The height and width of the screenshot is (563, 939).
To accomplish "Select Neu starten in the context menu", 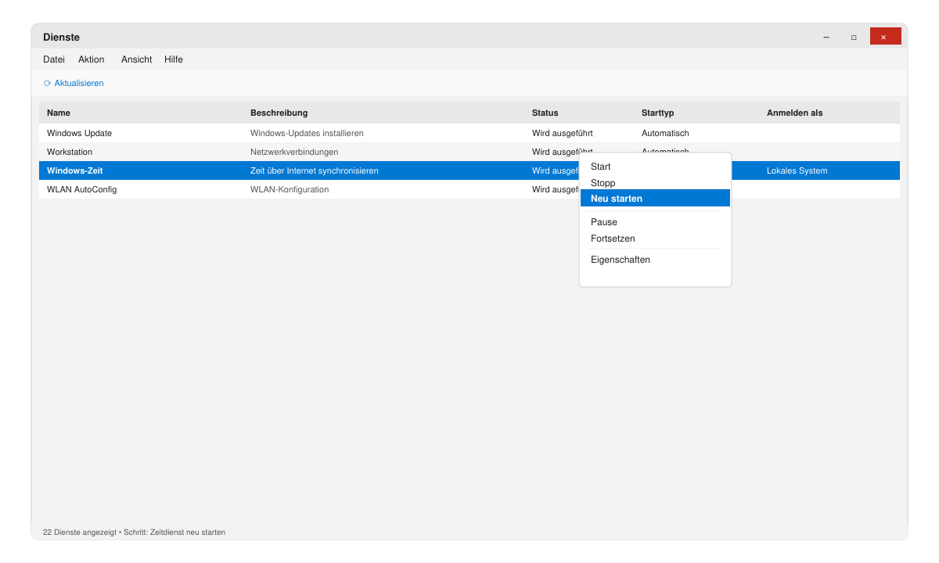I will pos(655,199).
